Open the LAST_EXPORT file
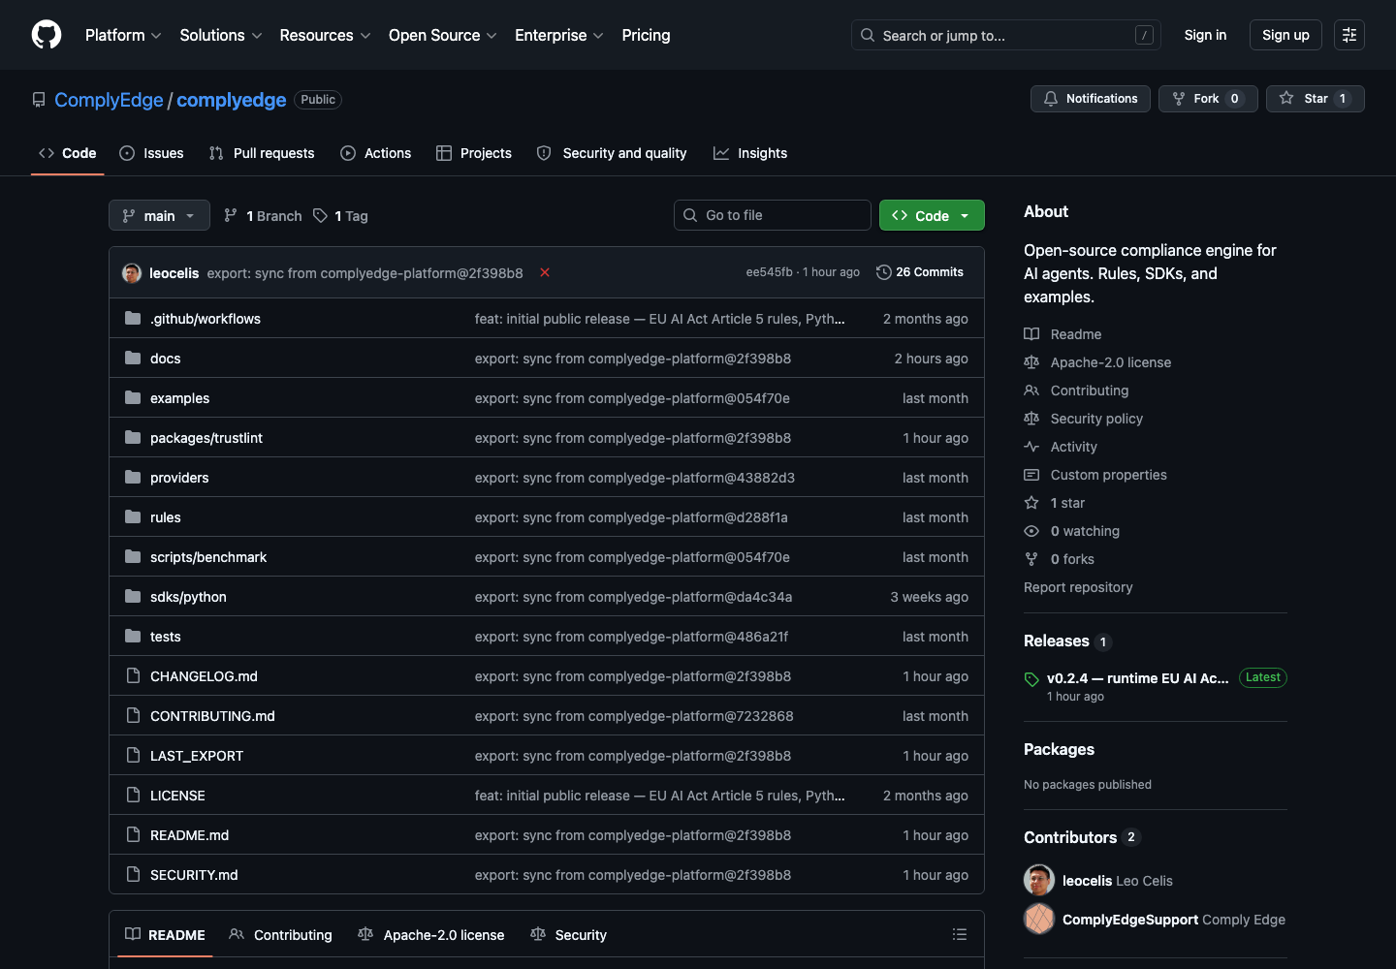 point(197,756)
